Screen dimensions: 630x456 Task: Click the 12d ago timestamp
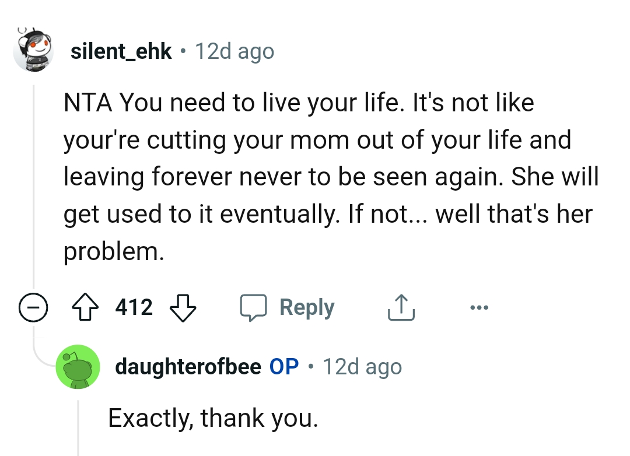[234, 51]
